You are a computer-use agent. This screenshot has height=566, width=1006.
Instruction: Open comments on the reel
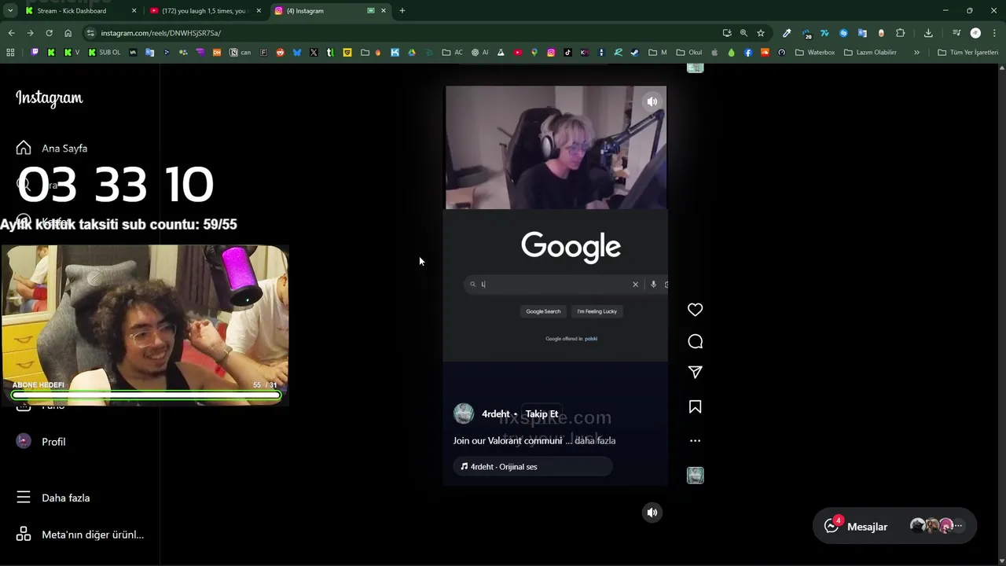695,341
